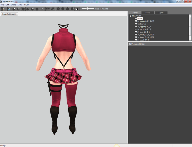The width and height of the screenshot is (192, 147).
Task: Click the New Project toolbar icon
Action: point(3,9)
